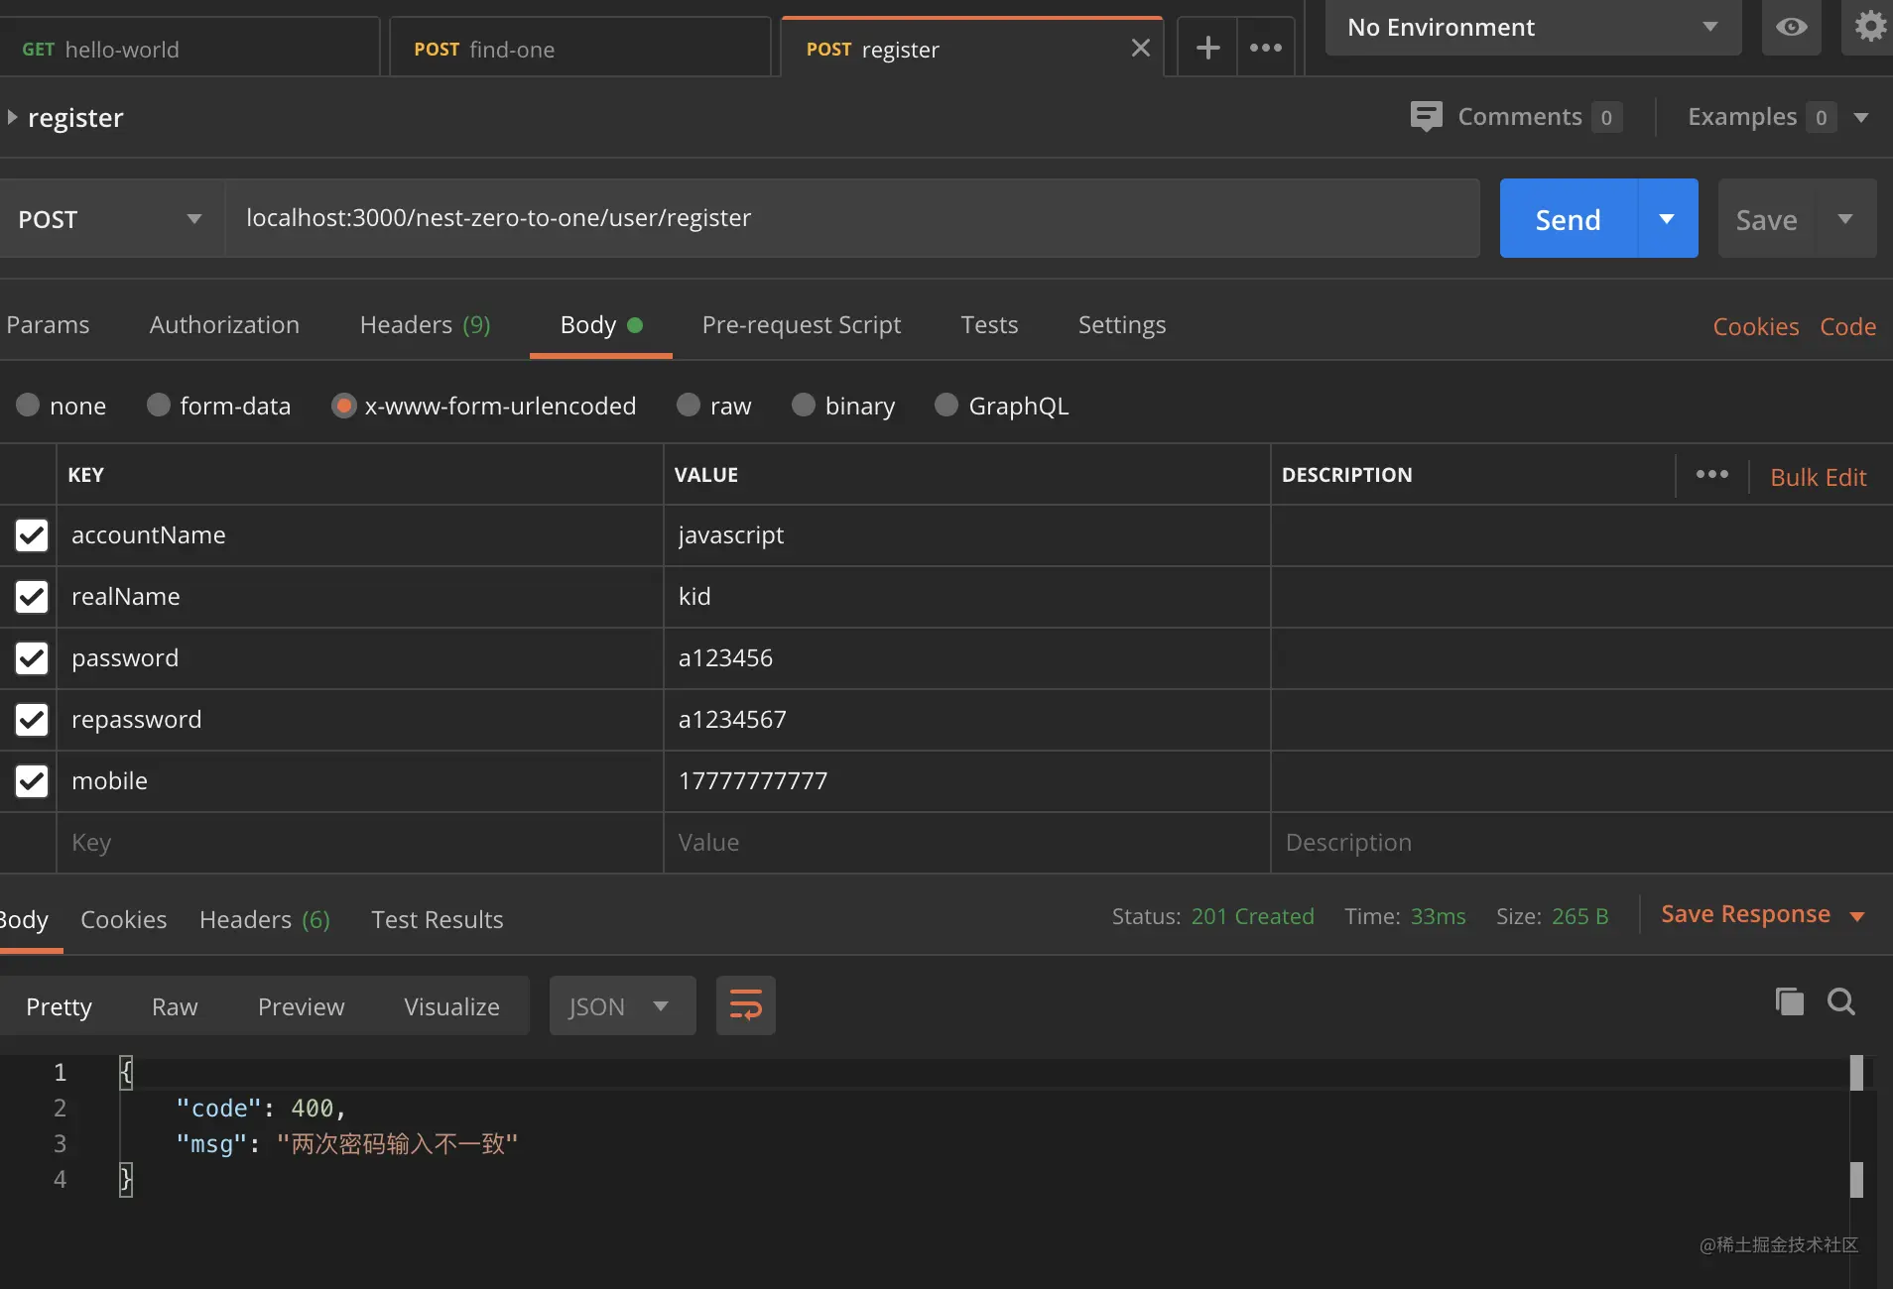Copy response body to clipboard
The height and width of the screenshot is (1289, 1893).
1790,1001
